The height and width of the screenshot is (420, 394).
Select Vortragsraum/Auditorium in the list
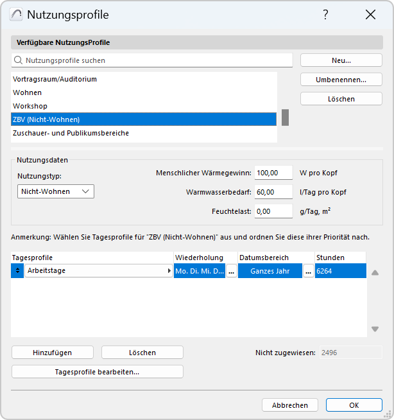pyautogui.click(x=144, y=79)
